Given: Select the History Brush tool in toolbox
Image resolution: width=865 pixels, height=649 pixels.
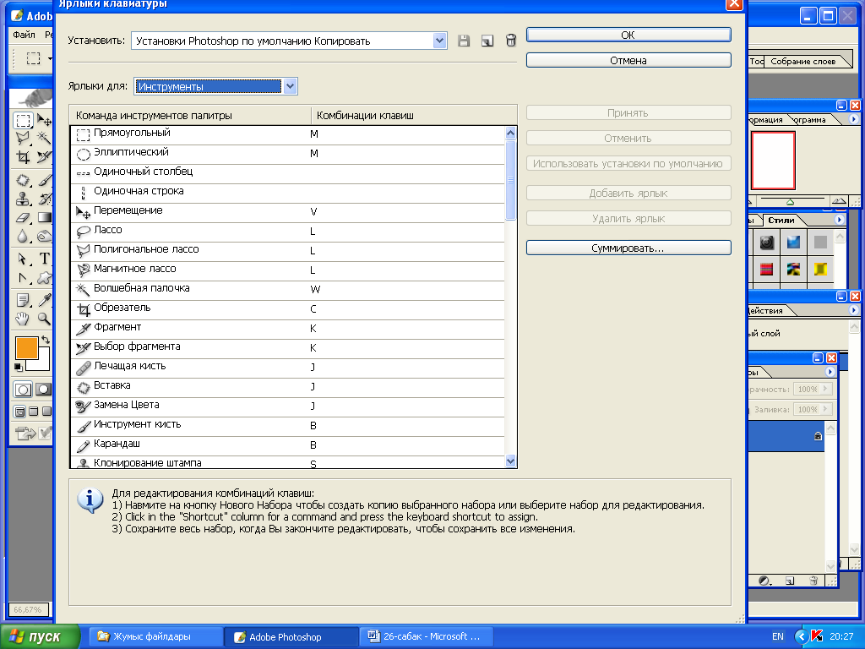Looking at the screenshot, I should click(x=44, y=199).
